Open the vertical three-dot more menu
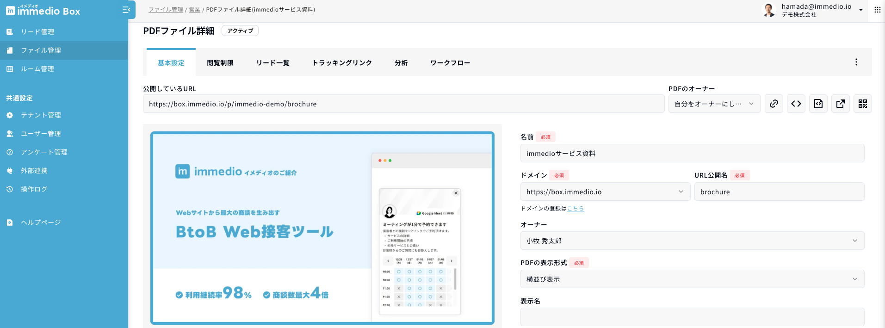Viewport: 885px width, 328px height. (x=856, y=62)
